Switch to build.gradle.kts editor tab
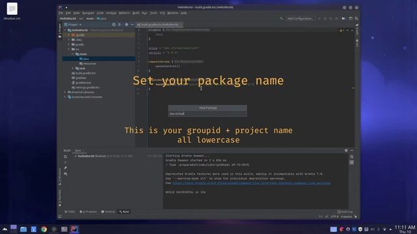The width and height of the screenshot is (417, 234). tap(159, 25)
